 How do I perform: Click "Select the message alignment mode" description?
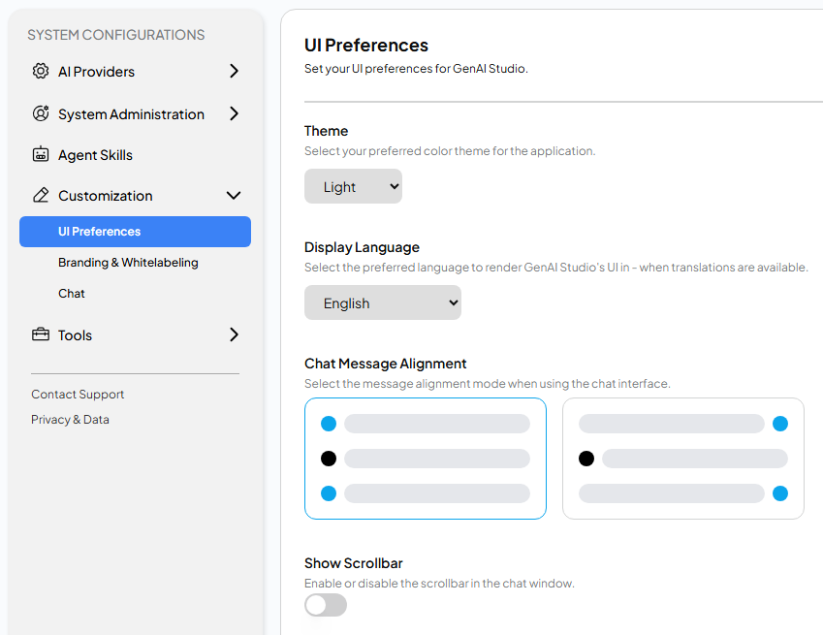point(487,384)
